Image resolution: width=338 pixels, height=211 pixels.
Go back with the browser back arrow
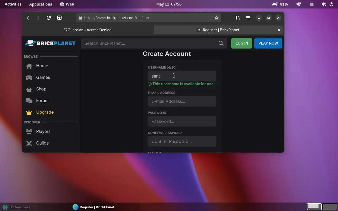[x=28, y=18]
